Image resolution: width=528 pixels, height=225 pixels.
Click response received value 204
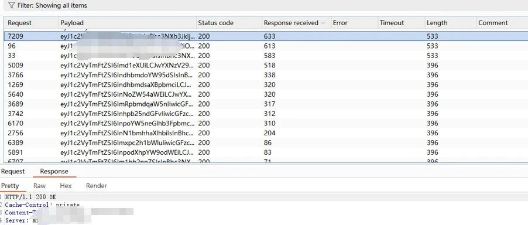[269, 133]
